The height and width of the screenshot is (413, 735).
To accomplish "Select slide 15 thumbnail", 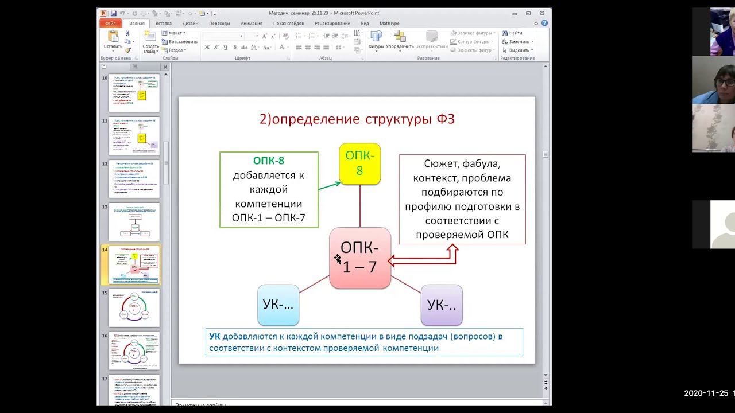I will pos(134,308).
